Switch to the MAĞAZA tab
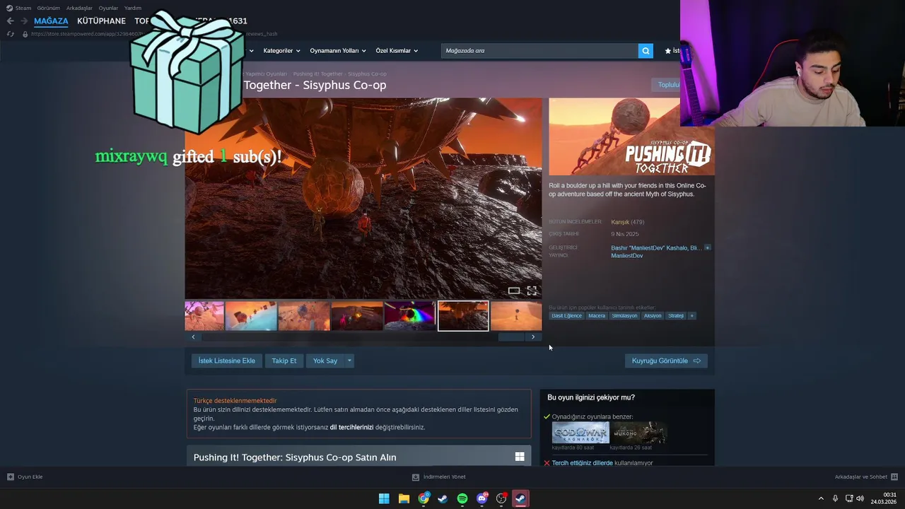905x509 pixels. 51,21
